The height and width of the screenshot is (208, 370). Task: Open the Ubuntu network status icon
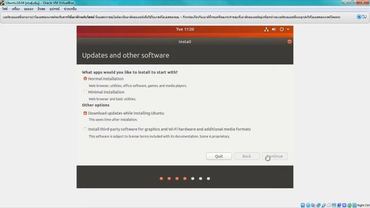[266, 29]
